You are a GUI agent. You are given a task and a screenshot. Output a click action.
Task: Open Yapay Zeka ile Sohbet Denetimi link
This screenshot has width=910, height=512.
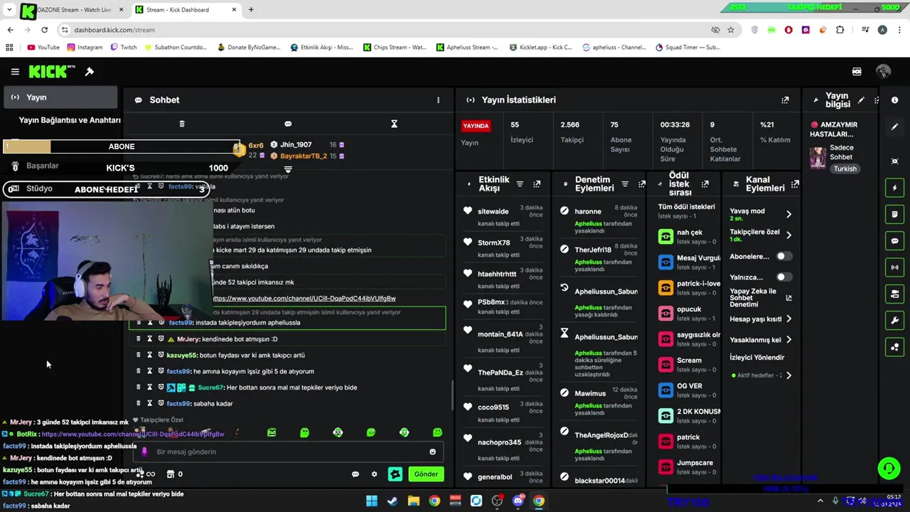click(788, 298)
